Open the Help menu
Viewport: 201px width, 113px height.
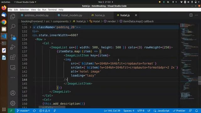tap(61, 10)
